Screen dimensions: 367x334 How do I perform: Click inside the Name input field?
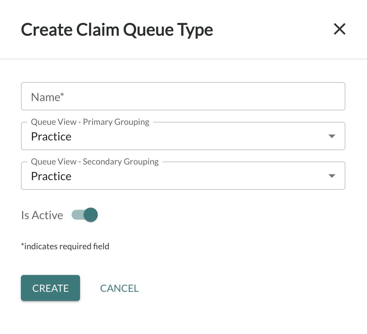pyautogui.click(x=183, y=96)
